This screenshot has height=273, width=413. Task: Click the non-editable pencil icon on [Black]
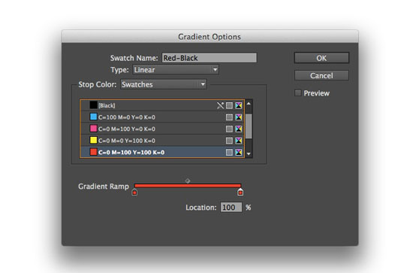[x=220, y=105]
